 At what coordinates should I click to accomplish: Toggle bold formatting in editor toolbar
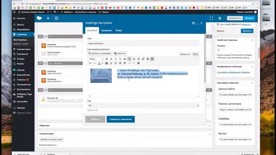click(x=107, y=59)
